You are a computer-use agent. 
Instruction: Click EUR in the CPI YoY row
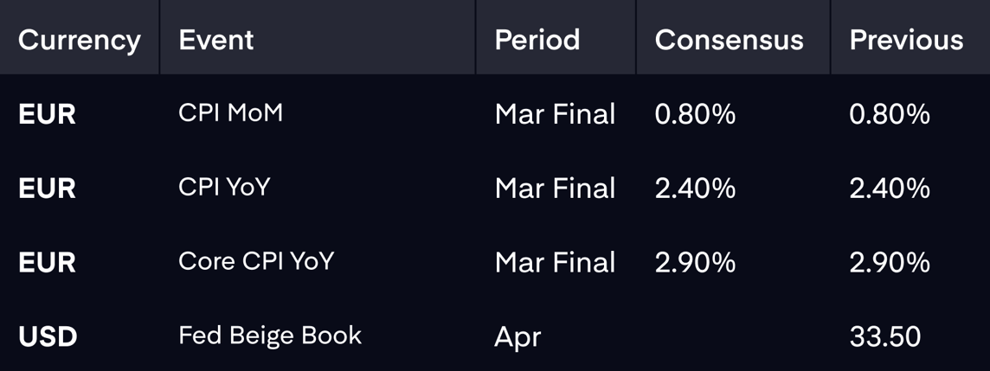click(48, 188)
